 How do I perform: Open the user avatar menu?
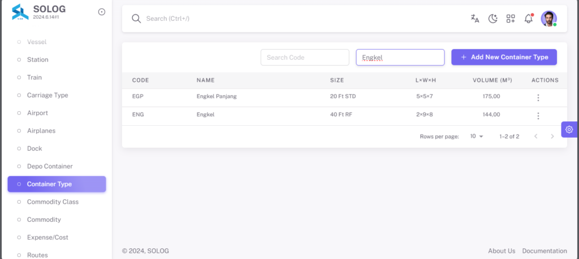pos(548,19)
